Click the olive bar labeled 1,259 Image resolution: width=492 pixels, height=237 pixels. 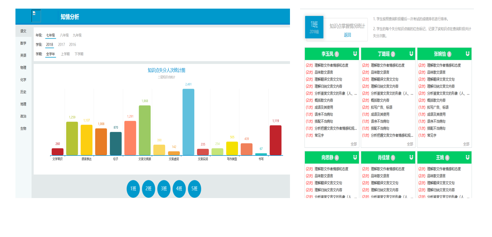(72, 138)
